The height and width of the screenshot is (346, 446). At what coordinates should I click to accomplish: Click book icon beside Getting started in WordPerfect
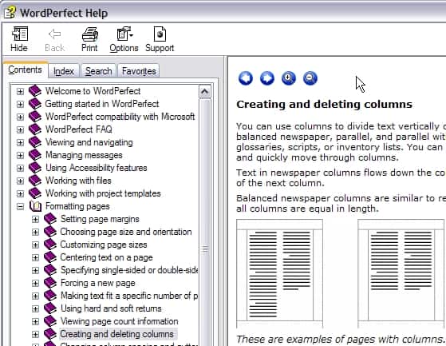[35, 104]
